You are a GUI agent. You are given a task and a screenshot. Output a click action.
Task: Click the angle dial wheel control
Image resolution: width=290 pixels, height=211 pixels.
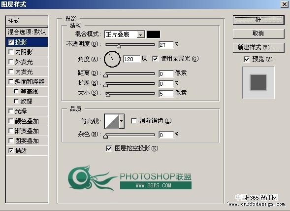click(112, 59)
